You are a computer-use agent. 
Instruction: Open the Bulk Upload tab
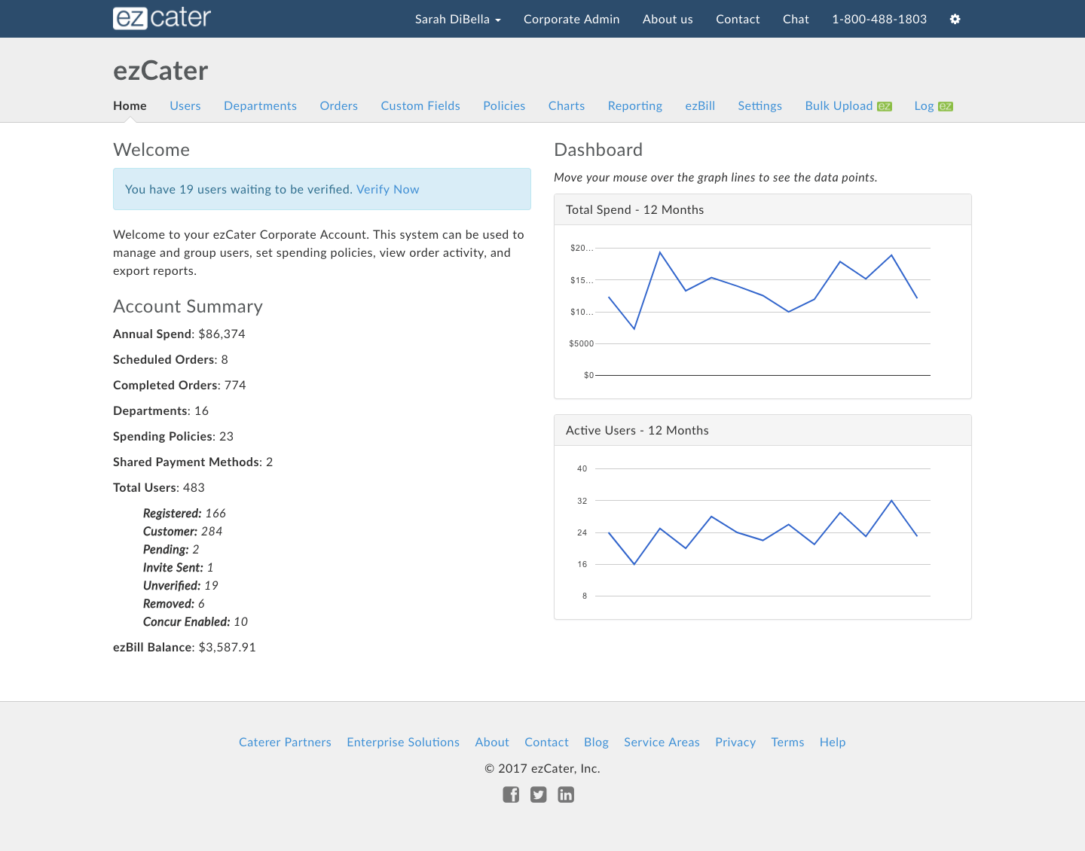839,106
